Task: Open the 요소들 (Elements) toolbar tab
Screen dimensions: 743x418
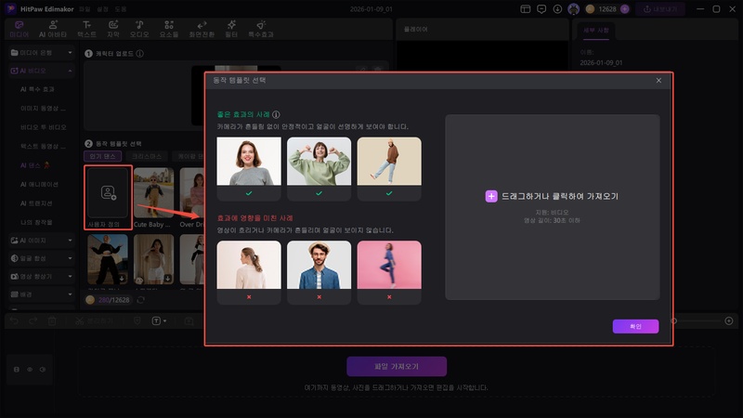Action: point(169,30)
